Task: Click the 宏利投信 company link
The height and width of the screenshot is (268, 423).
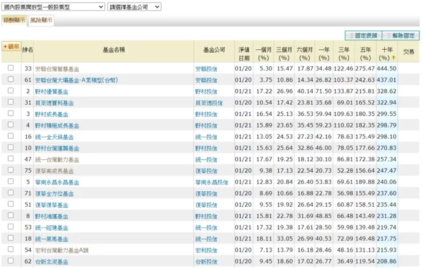Action: click(206, 250)
